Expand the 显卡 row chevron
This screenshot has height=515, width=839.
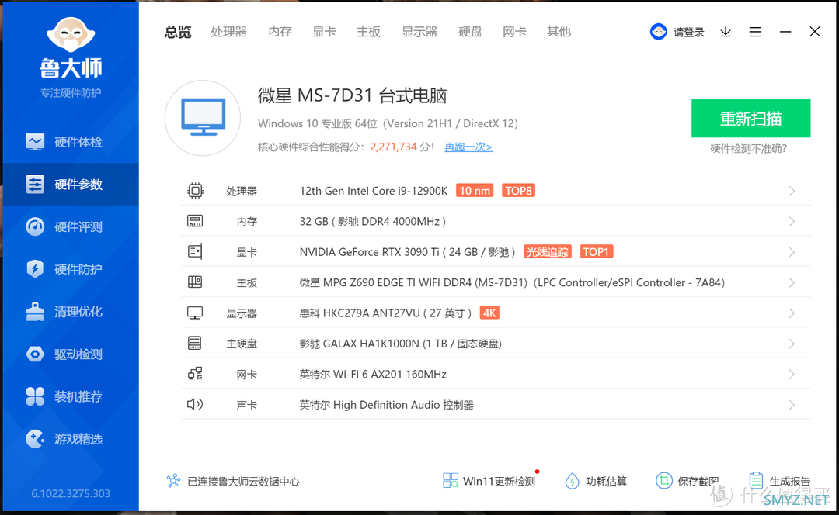(792, 251)
